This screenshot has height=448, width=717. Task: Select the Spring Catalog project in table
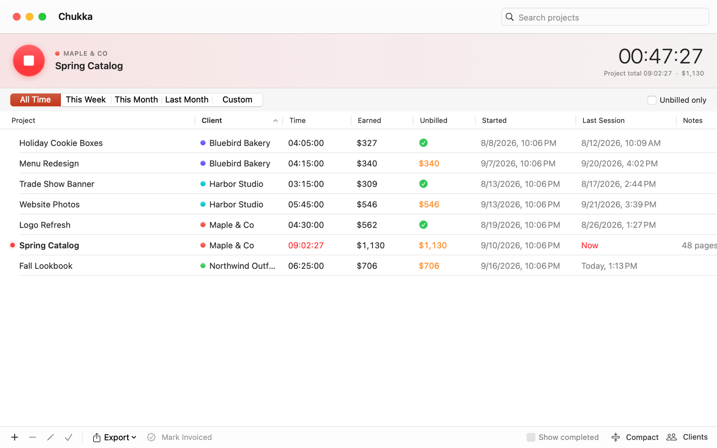tap(49, 246)
